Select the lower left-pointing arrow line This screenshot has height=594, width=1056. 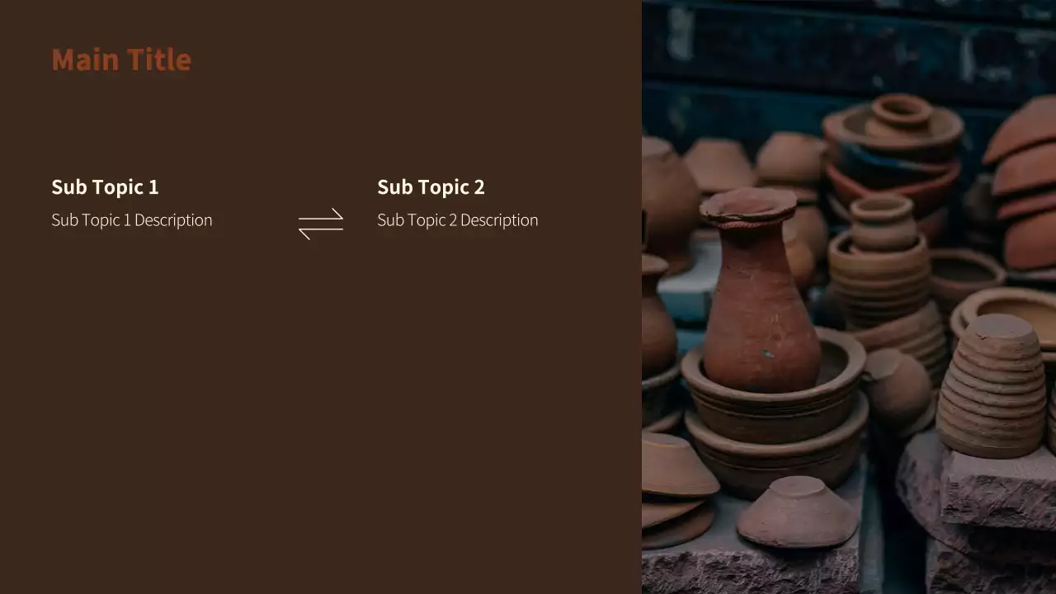320,233
